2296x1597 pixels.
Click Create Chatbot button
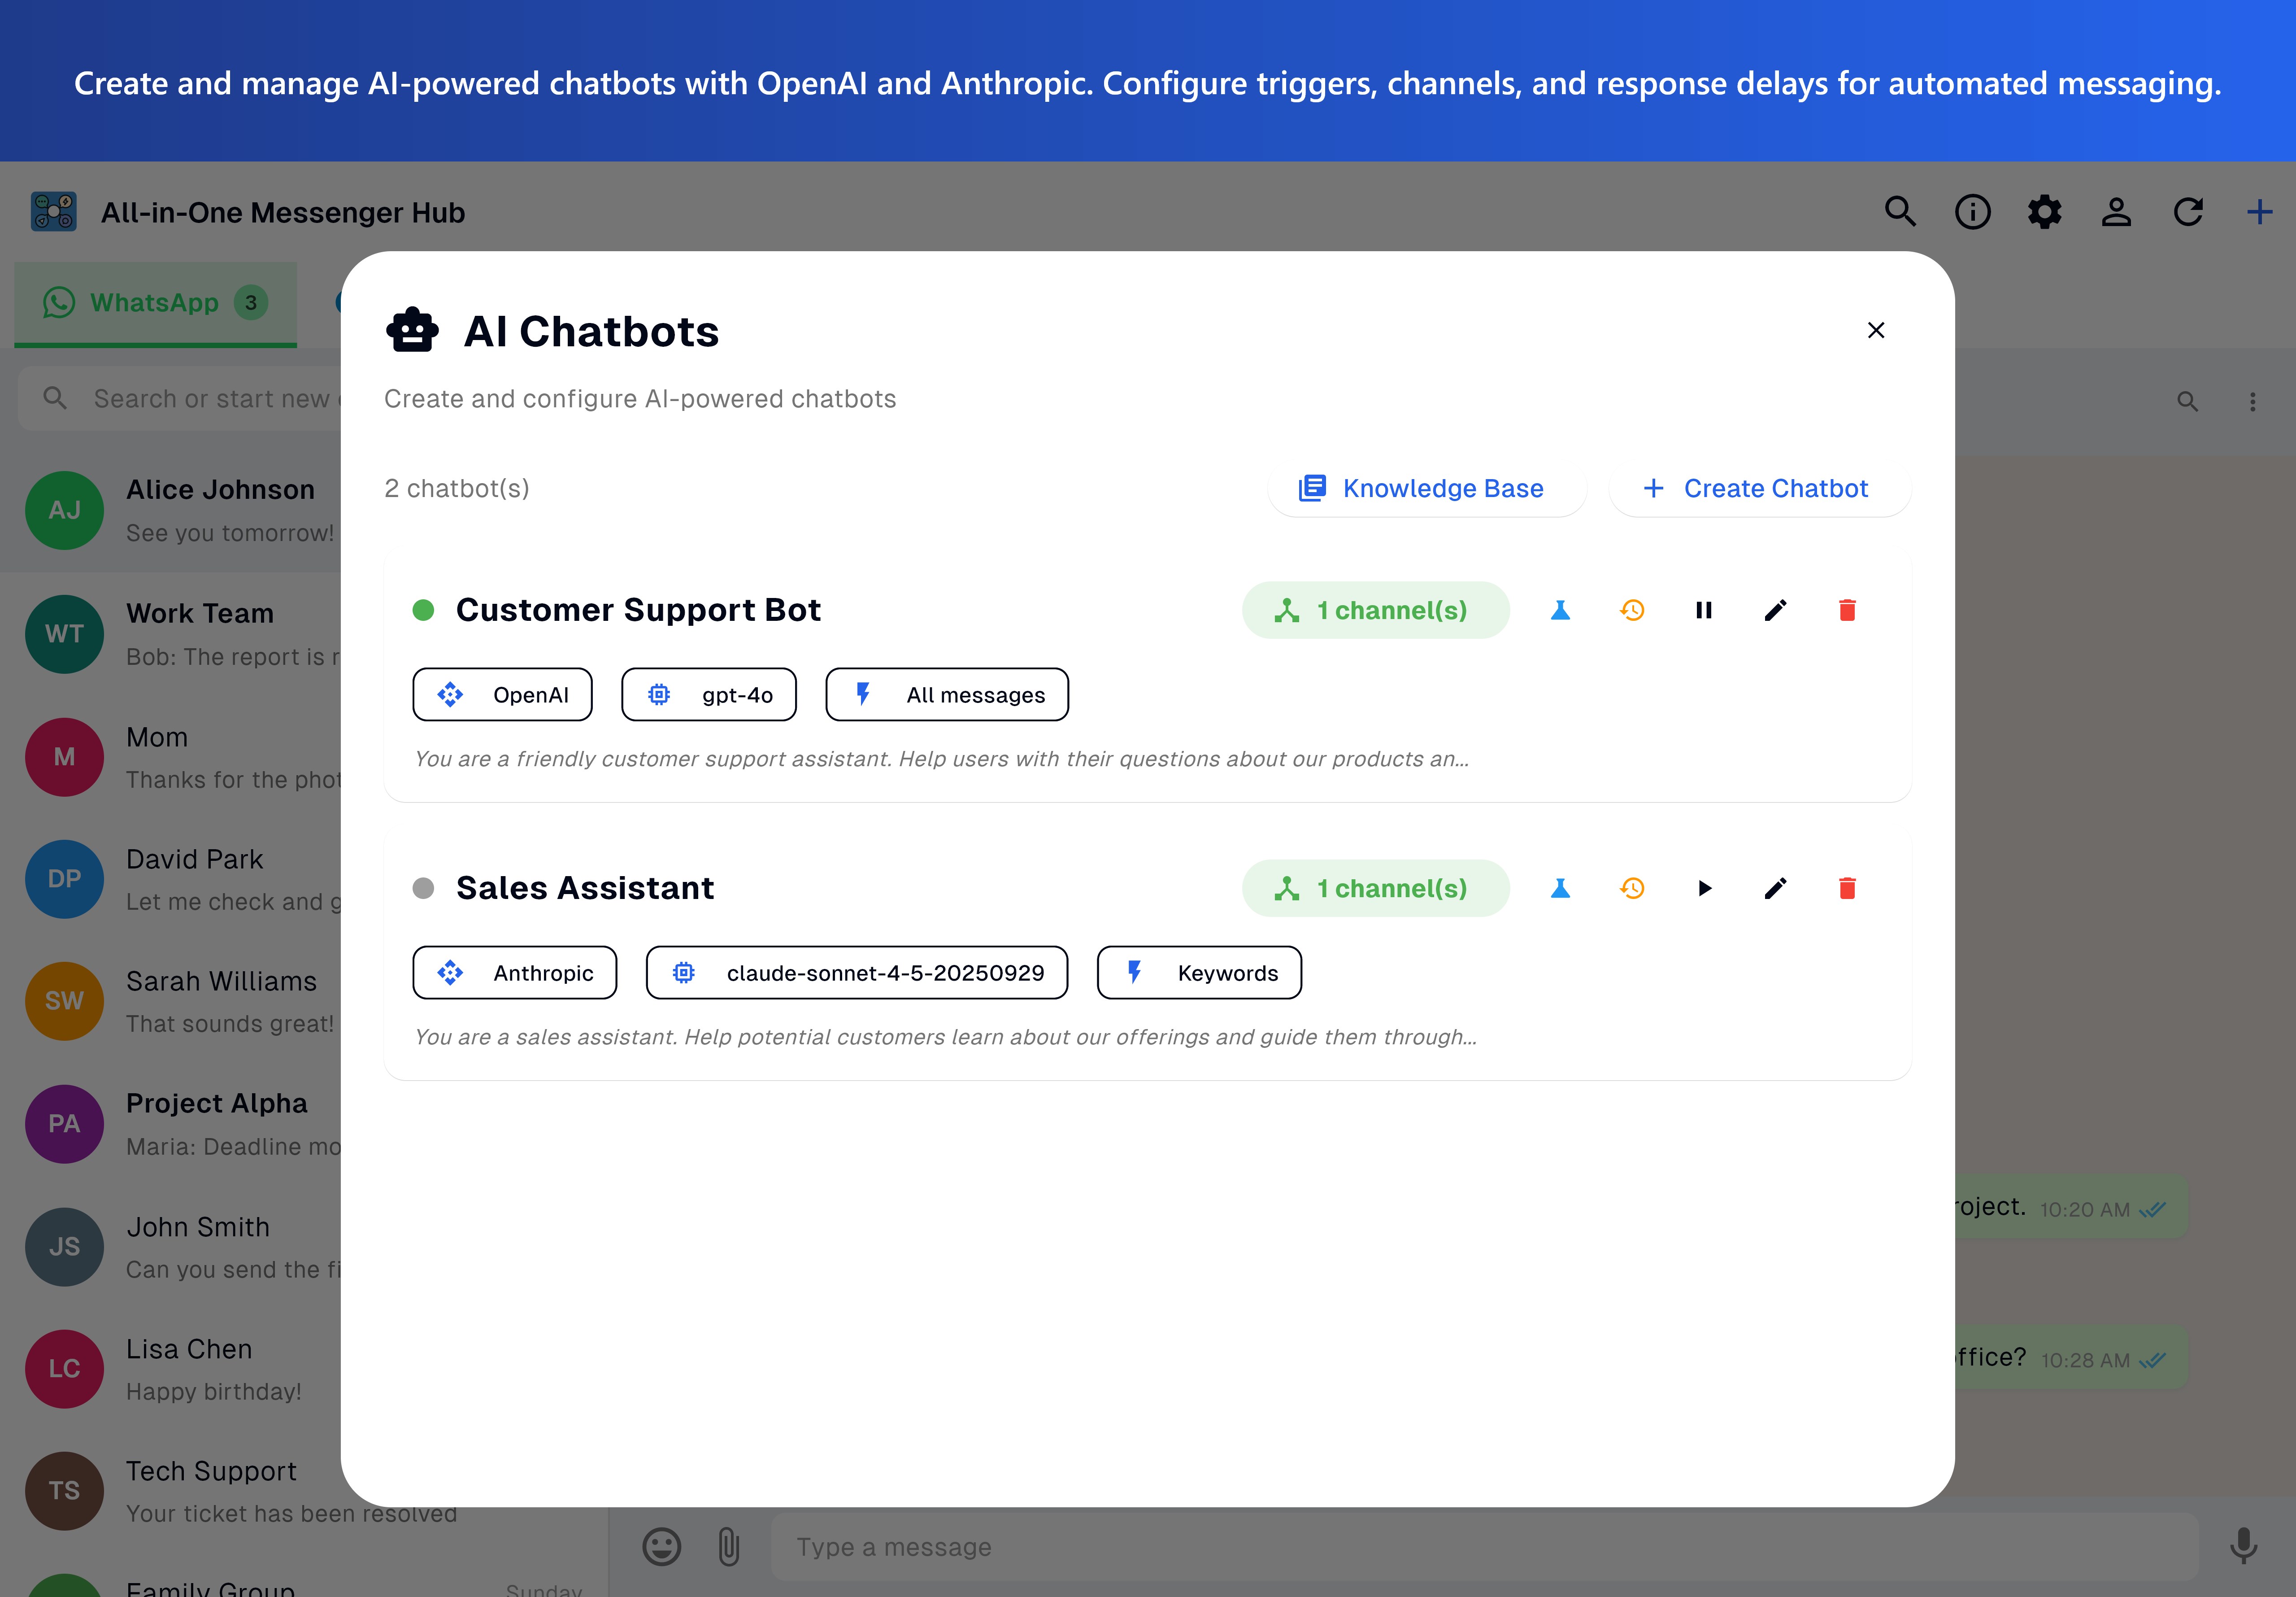(x=1759, y=489)
